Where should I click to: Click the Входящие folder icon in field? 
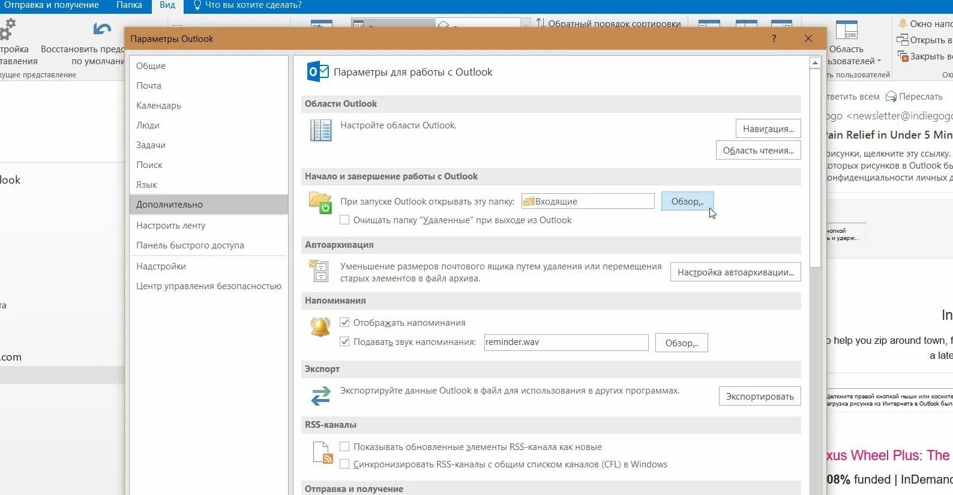[528, 202]
